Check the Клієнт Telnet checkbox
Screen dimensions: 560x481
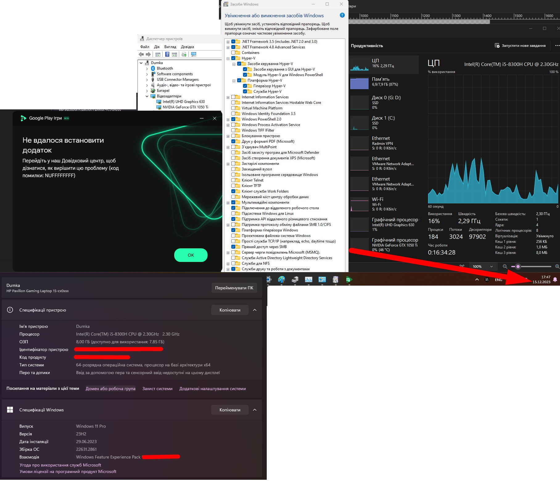pos(233,180)
